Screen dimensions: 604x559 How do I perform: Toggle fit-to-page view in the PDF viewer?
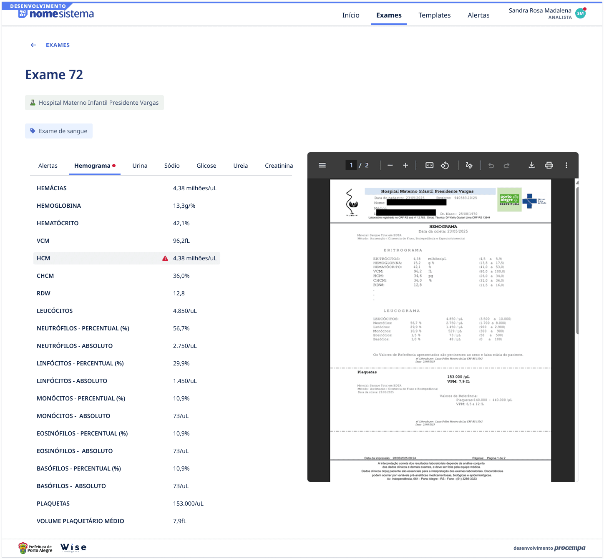point(428,165)
